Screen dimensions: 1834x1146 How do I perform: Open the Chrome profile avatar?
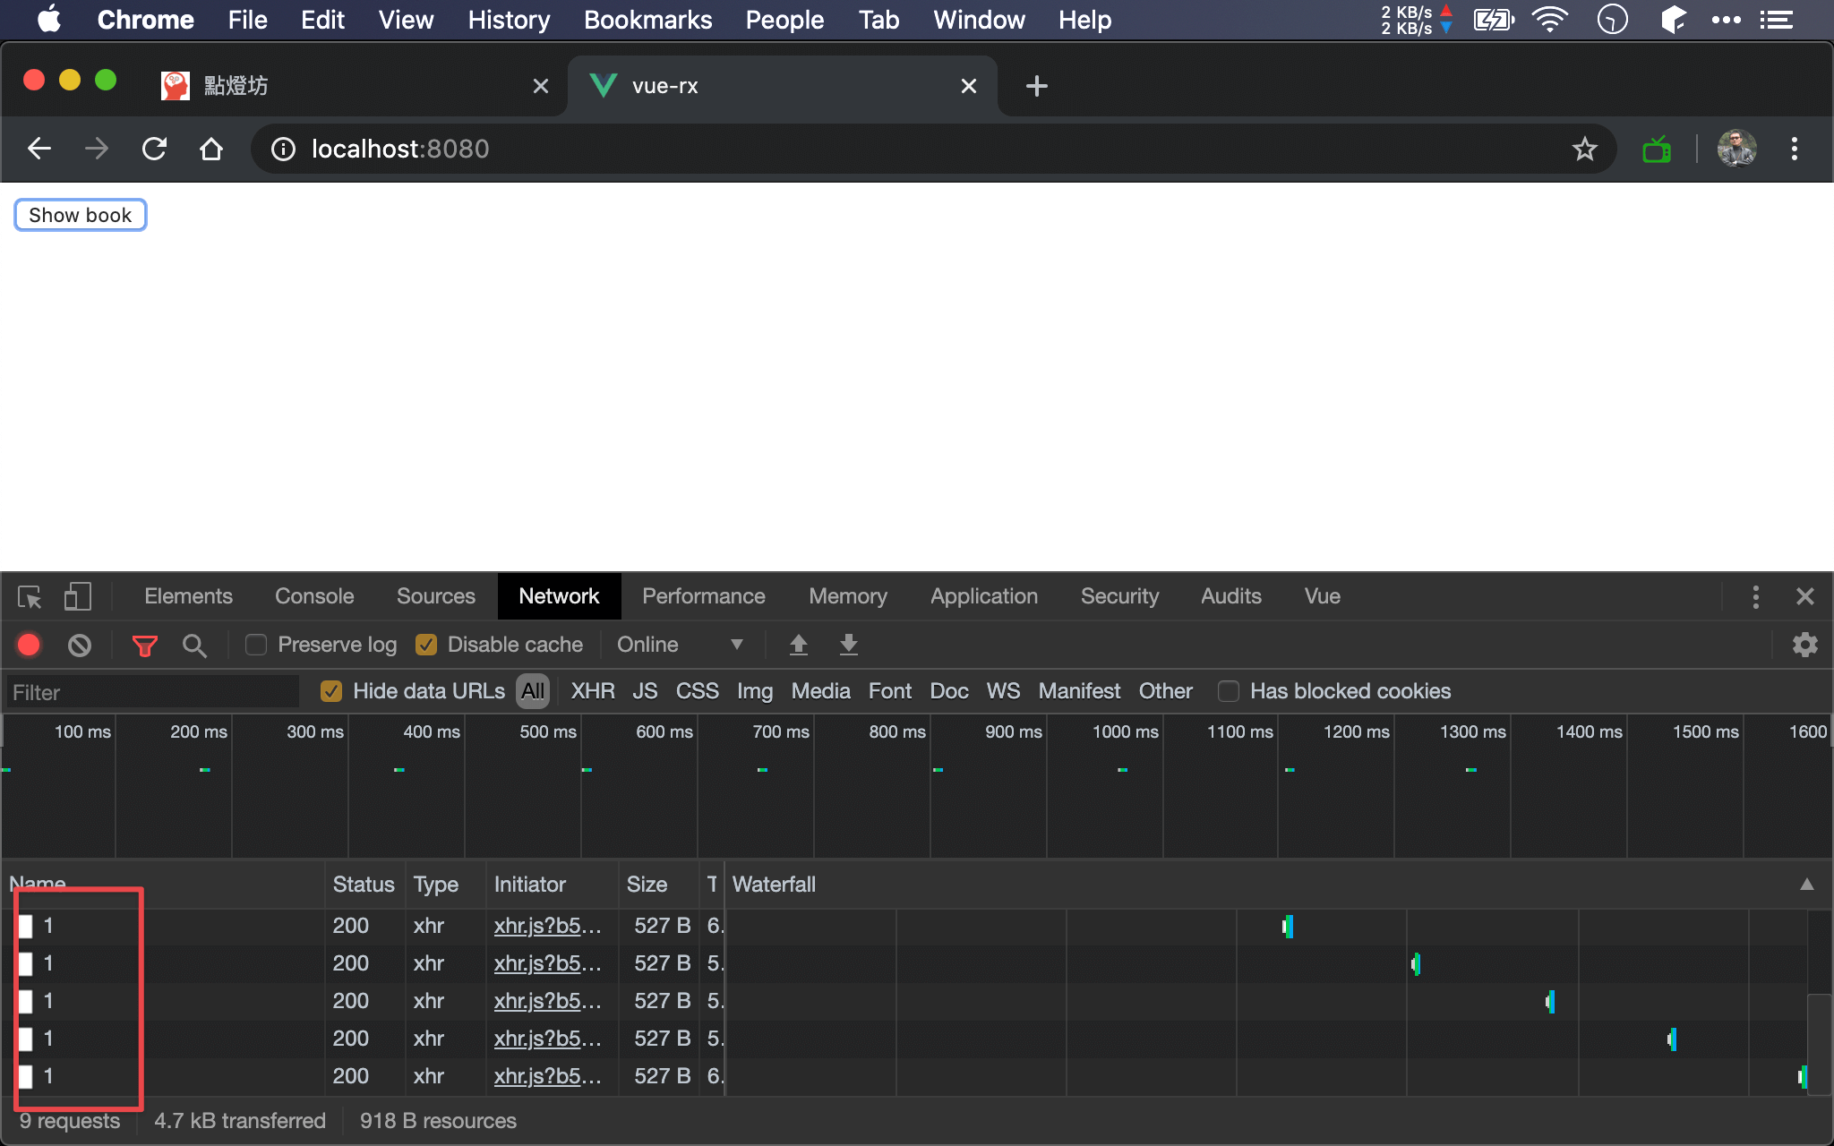(x=1736, y=149)
